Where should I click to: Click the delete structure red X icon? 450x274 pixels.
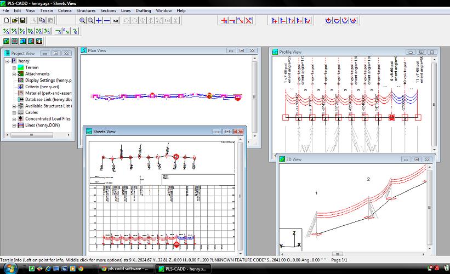(248, 20)
